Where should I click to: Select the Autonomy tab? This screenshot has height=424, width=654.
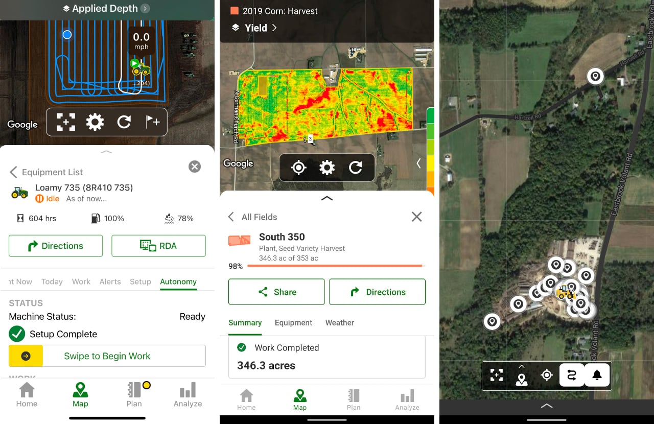(x=178, y=281)
